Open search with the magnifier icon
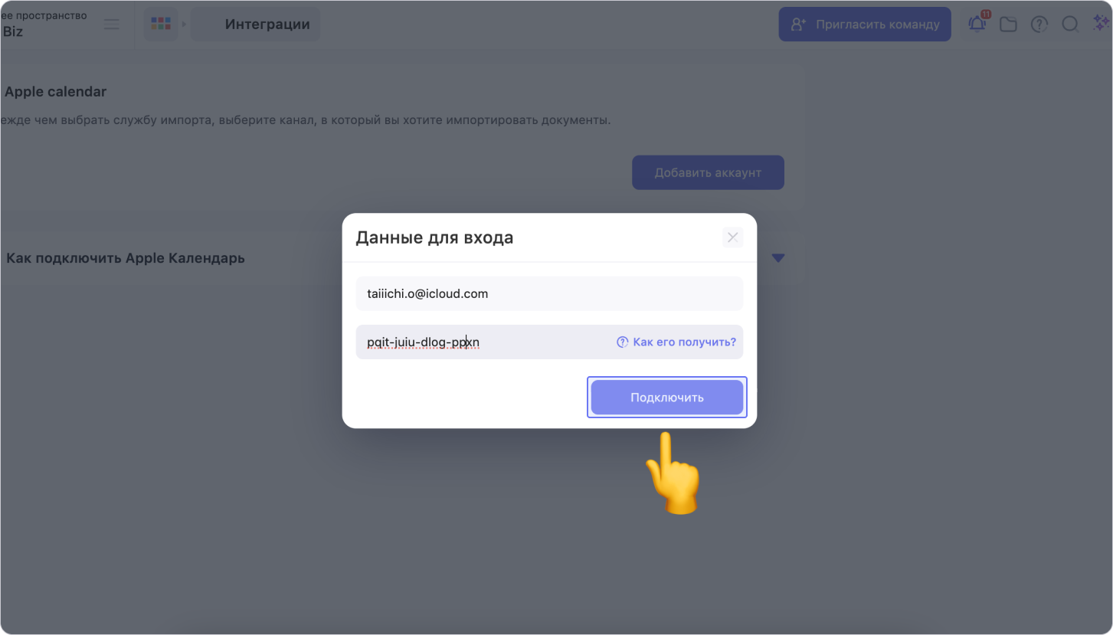The width and height of the screenshot is (1113, 635). 1070,25
